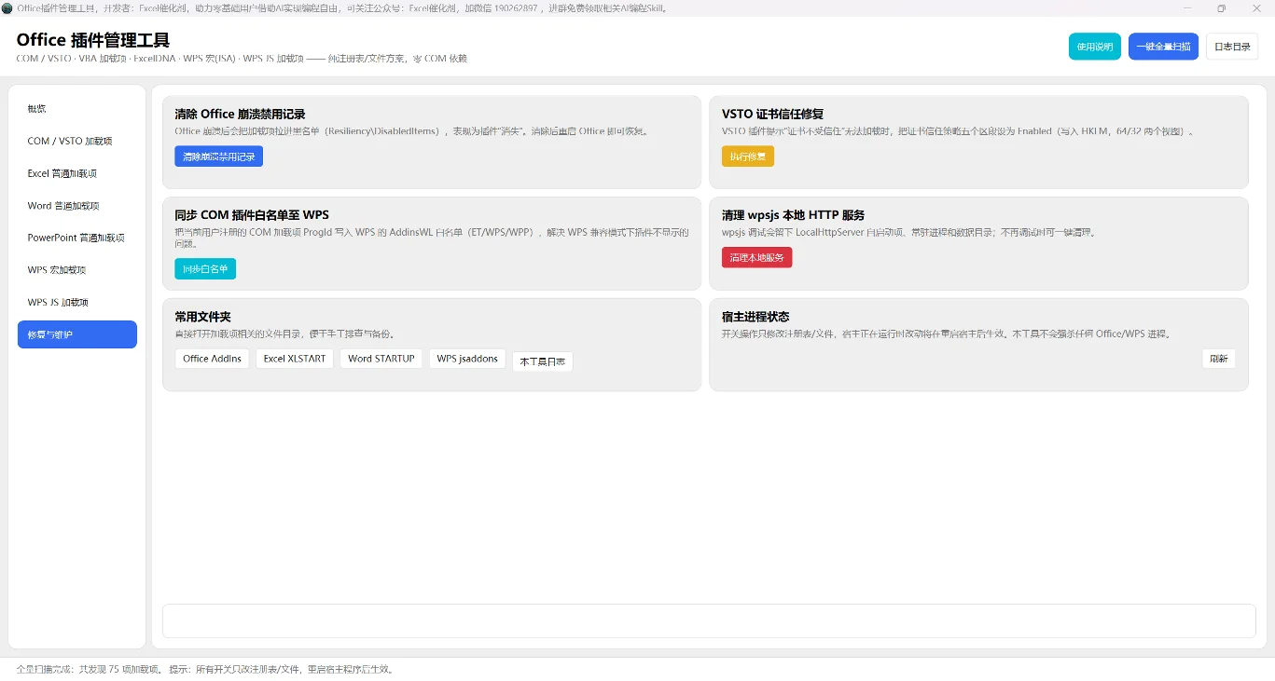Screen dimensions: 1275x681
Task: Open the 使用说明 usage instructions
Action: 1095,47
